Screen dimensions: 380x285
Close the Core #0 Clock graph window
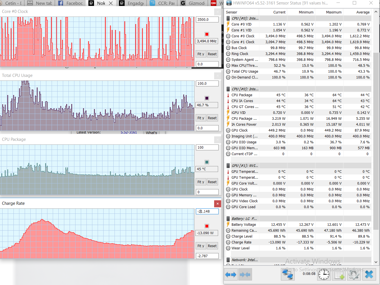point(218,12)
